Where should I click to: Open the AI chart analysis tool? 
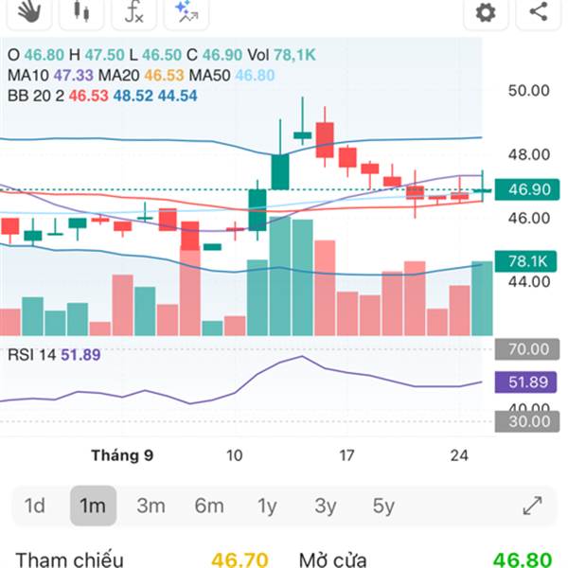point(186,11)
